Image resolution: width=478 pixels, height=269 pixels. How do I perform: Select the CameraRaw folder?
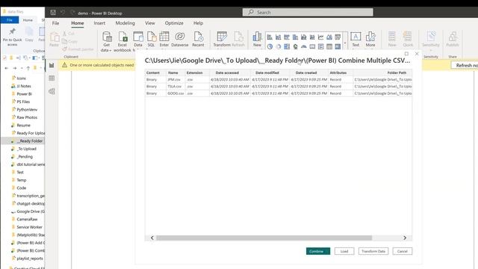point(27,219)
